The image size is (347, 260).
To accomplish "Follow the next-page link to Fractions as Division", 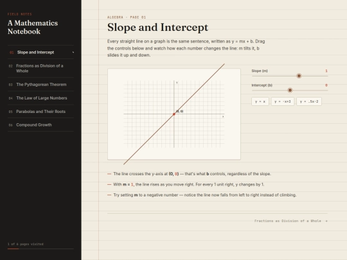I will point(291,221).
